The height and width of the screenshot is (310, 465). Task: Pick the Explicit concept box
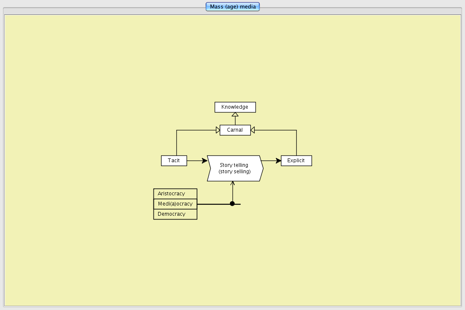[x=296, y=161]
